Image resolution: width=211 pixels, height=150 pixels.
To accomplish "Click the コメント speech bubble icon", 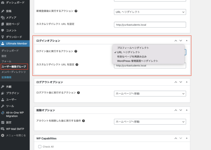I will [x=3, y=30].
